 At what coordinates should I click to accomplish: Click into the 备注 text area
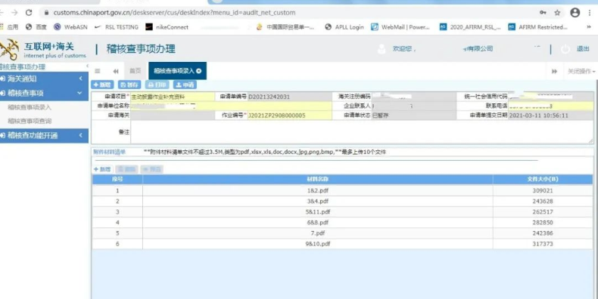click(x=362, y=132)
